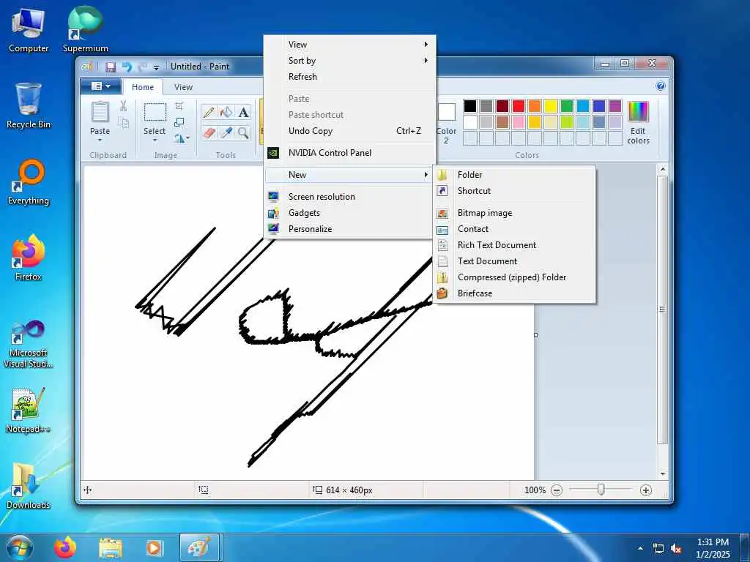Create a new Compressed (zipped) Folder
The width and height of the screenshot is (750, 562).
(515, 277)
